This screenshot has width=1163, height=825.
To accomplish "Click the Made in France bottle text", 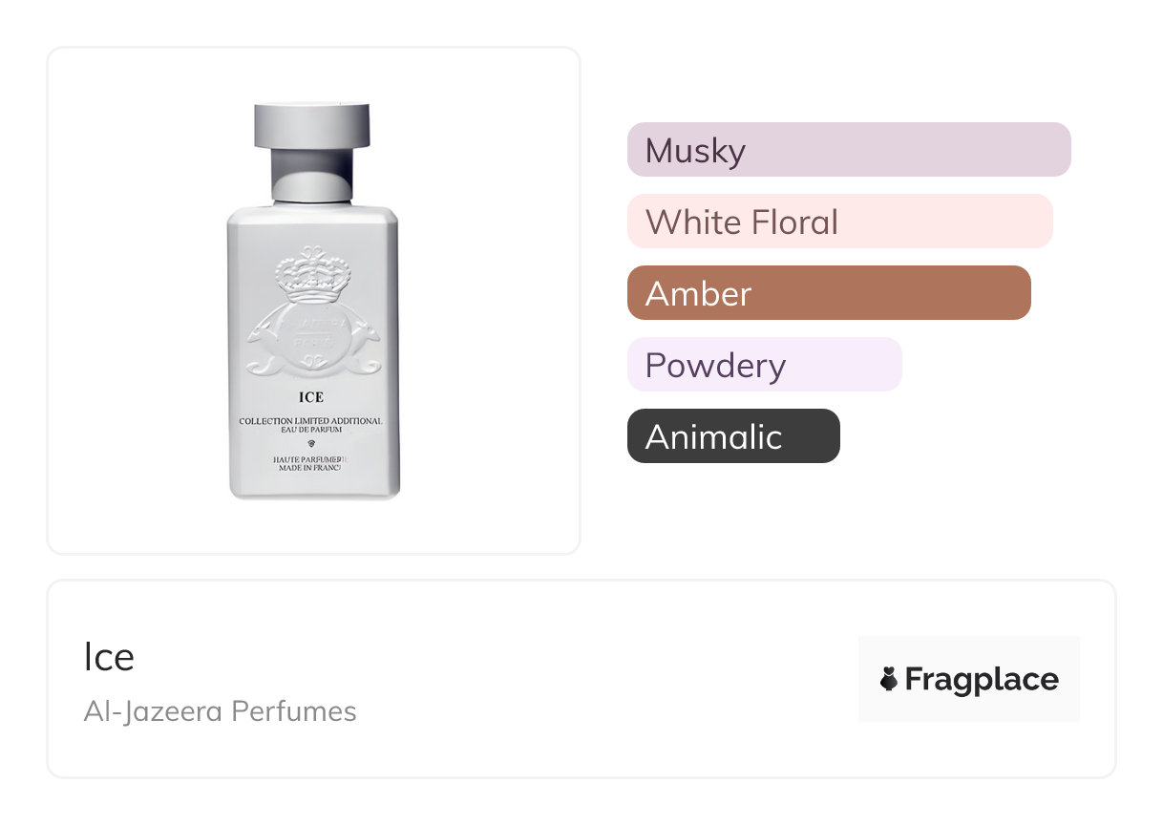I will [311, 470].
